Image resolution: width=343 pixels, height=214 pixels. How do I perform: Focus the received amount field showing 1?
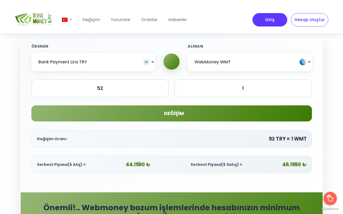click(243, 88)
